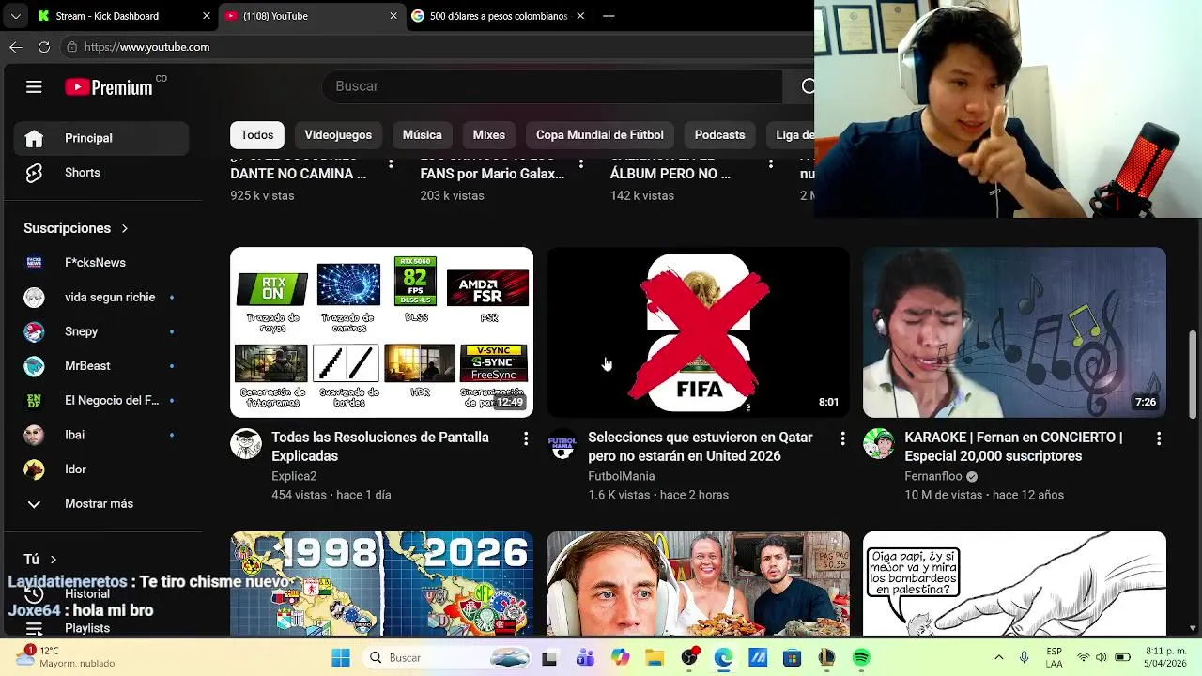This screenshot has width=1202, height=676.
Task: Go back in browser history
Action: 16,47
